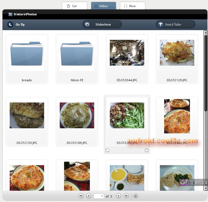
Task: Open the breads folder
Action: [x=27, y=54]
